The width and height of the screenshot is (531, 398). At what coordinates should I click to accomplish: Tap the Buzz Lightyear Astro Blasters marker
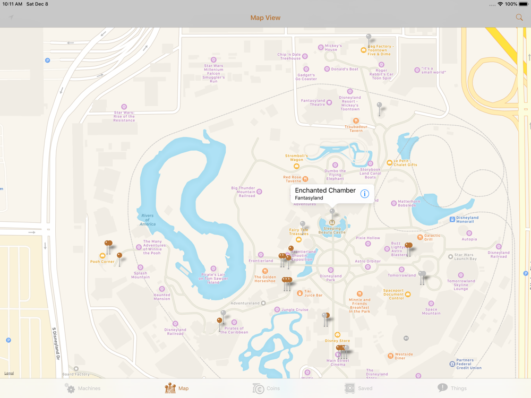pos(387,249)
